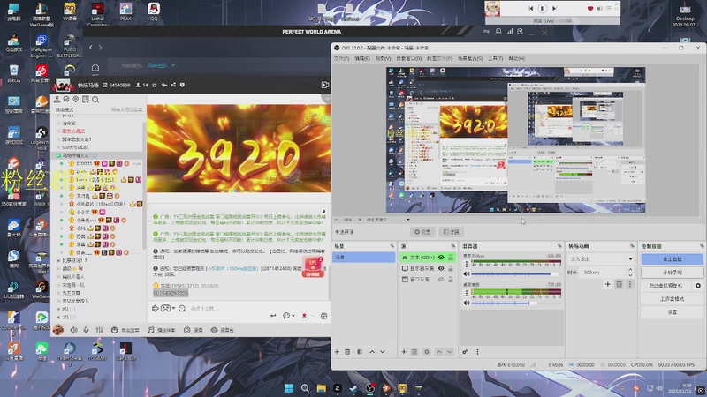Toggle visibility of 文本 (GDI+) source
This screenshot has height=397, width=707.
[441, 258]
